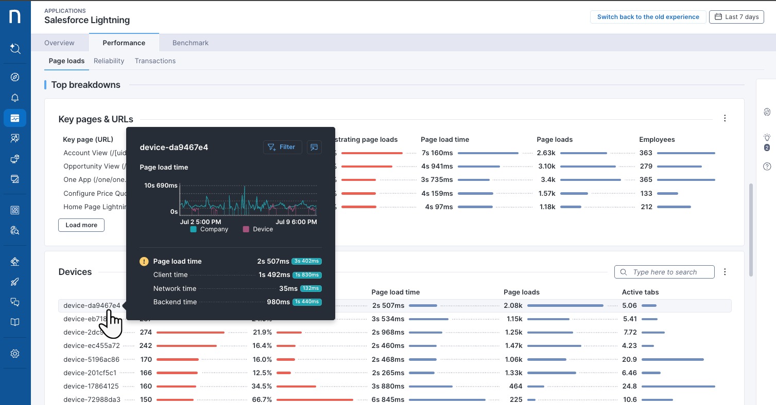Image resolution: width=776 pixels, height=405 pixels.
Task: Click the lightbulb insights icon on right
Action: point(767,138)
